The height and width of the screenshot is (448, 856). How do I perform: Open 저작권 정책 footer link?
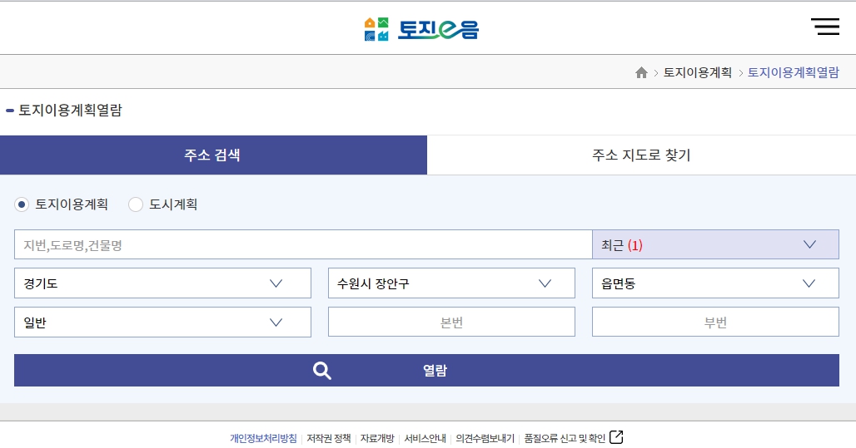pyautogui.click(x=329, y=438)
